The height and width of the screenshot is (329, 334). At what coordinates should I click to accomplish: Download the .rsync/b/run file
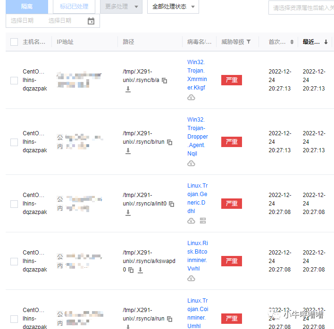click(x=128, y=151)
